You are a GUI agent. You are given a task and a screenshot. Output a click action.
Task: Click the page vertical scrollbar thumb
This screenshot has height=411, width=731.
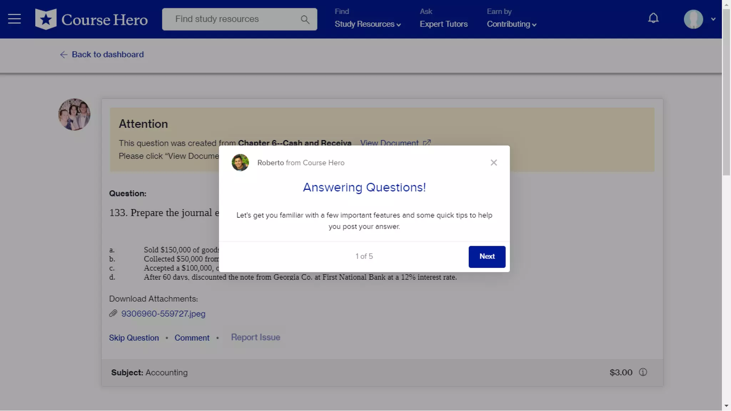pos(726,93)
